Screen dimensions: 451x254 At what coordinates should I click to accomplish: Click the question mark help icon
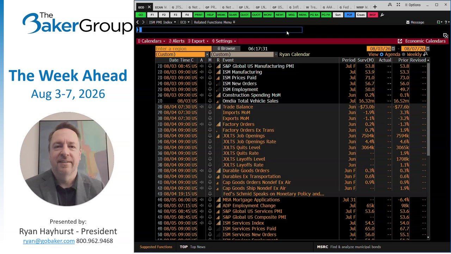[x=446, y=22]
